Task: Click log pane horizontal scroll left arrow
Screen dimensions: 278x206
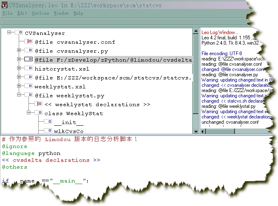Action: pos(204,131)
